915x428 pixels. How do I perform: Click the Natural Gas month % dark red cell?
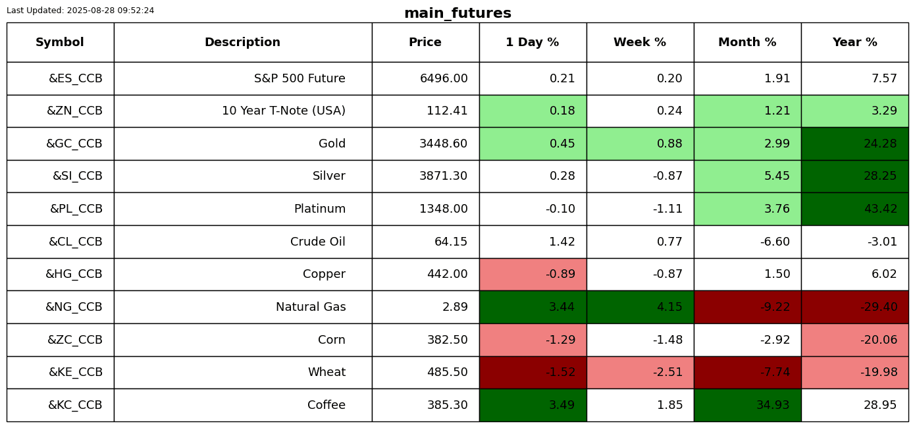[x=747, y=308]
